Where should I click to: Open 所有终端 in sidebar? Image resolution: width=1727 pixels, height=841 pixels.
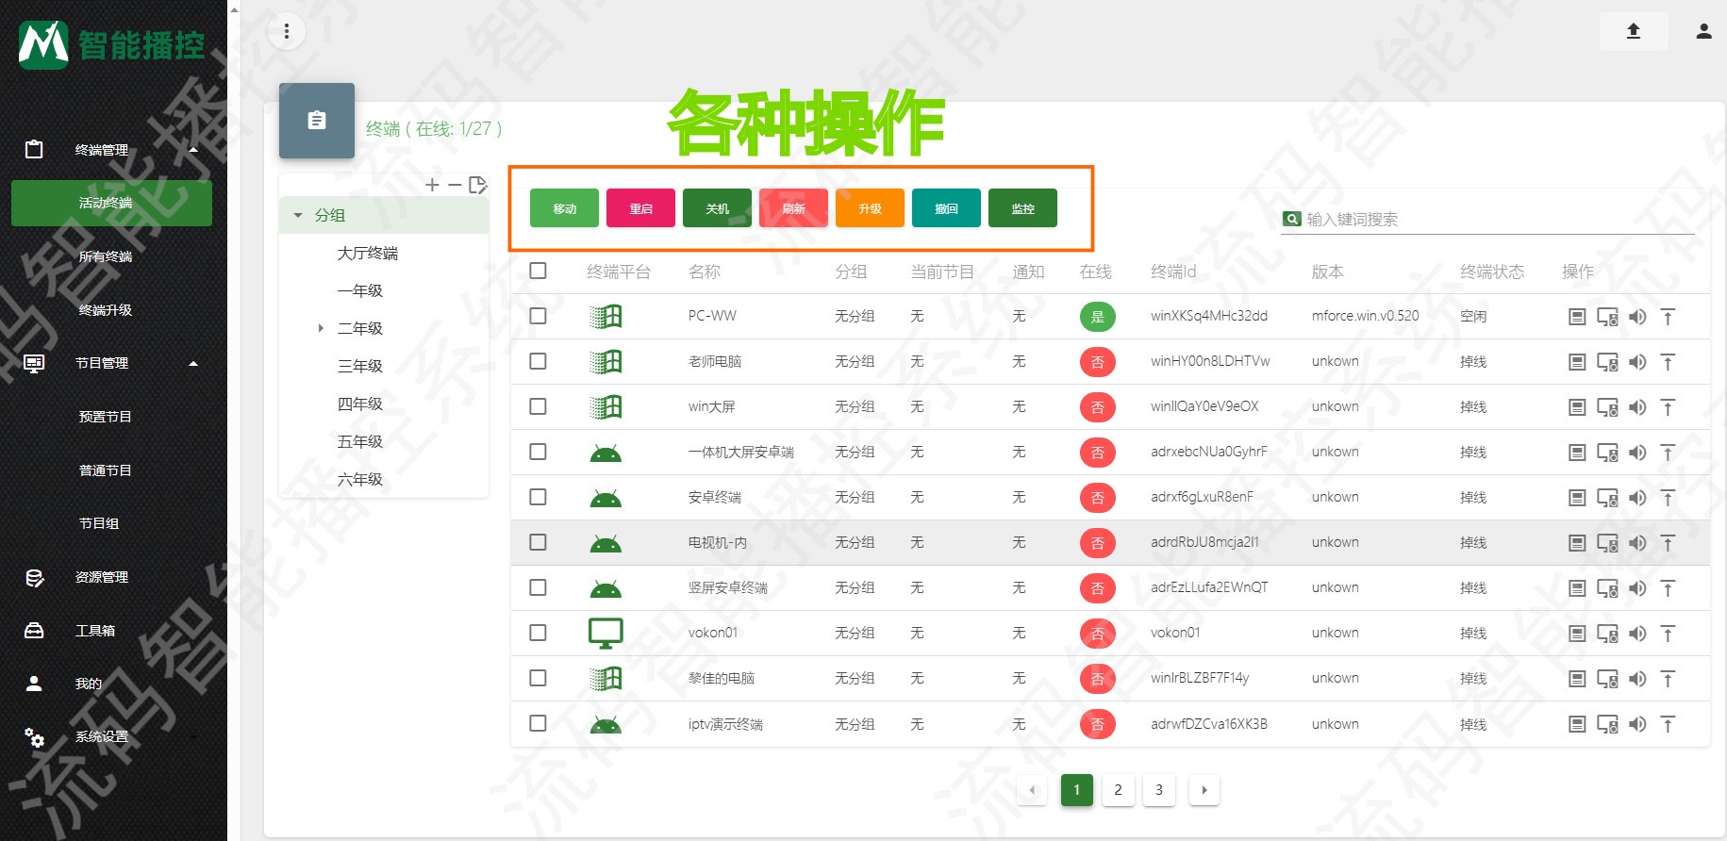coord(106,256)
